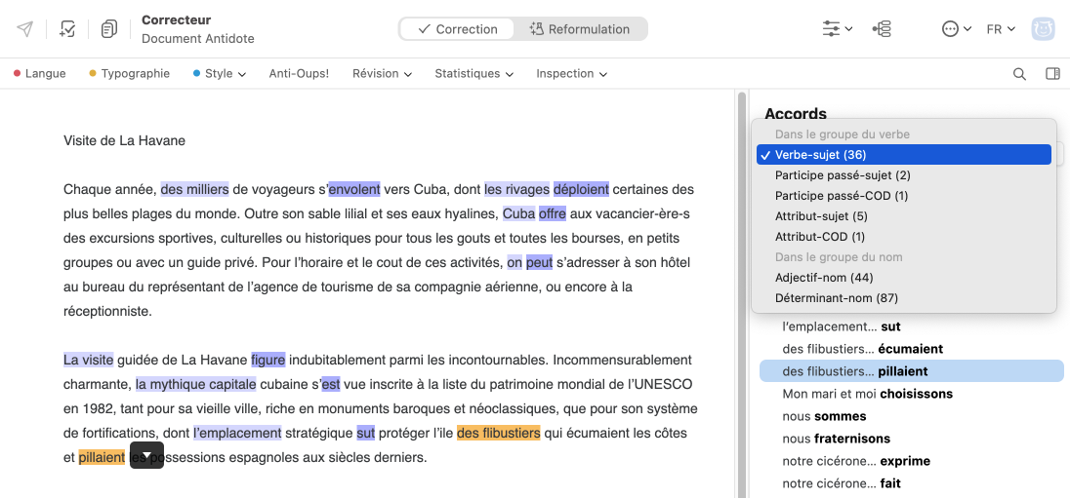Click the document checkmark icon in toolbar
The width and height of the screenshot is (1070, 498).
click(67, 29)
